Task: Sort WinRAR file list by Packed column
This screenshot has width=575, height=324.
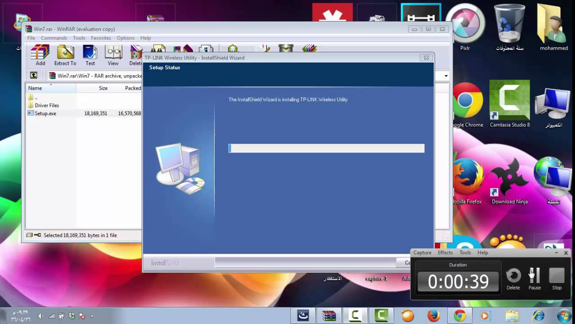Action: click(x=126, y=88)
